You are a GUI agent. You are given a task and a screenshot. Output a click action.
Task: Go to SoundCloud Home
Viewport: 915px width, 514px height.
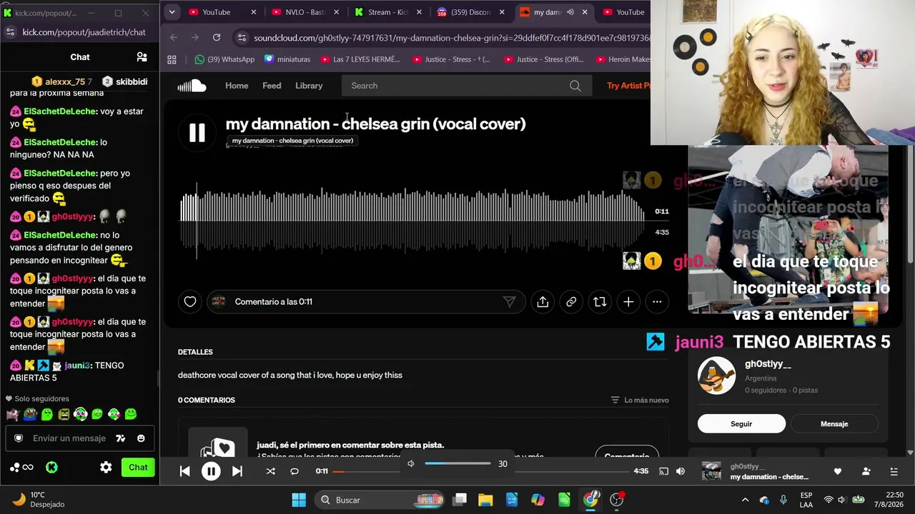tap(237, 86)
